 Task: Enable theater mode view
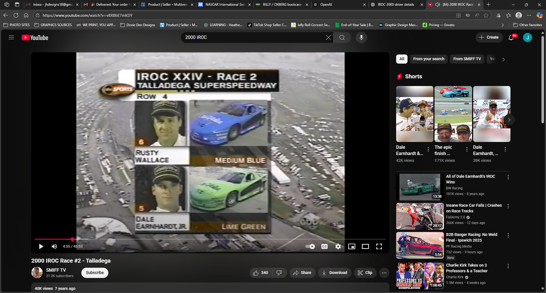[x=365, y=246]
